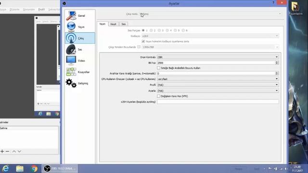Open the Profil (Yok) dropdown
The width and height of the screenshot is (308, 173).
point(218,85)
